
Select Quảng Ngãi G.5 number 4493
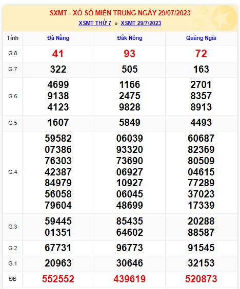click(201, 122)
